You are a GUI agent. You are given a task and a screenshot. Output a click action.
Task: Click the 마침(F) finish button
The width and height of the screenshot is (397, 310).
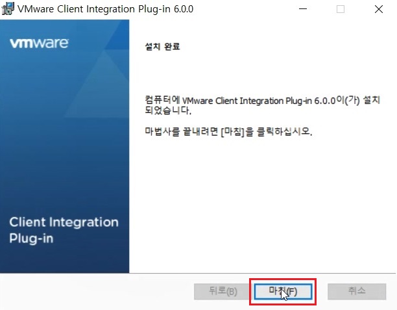pos(283,292)
